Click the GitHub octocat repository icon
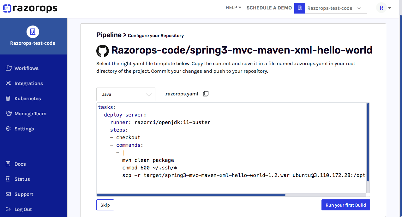 point(103,51)
